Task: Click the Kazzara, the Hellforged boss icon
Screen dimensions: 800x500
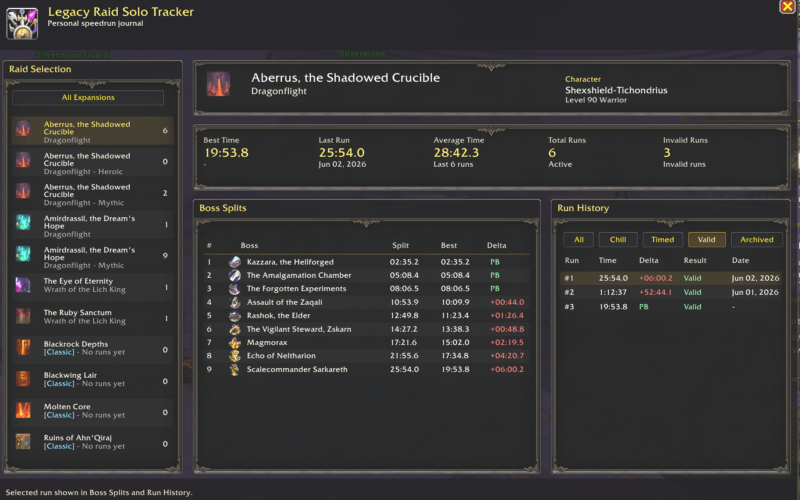Action: point(235,262)
